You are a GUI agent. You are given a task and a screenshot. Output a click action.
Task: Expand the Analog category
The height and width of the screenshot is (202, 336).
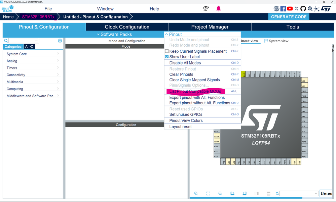(33, 61)
